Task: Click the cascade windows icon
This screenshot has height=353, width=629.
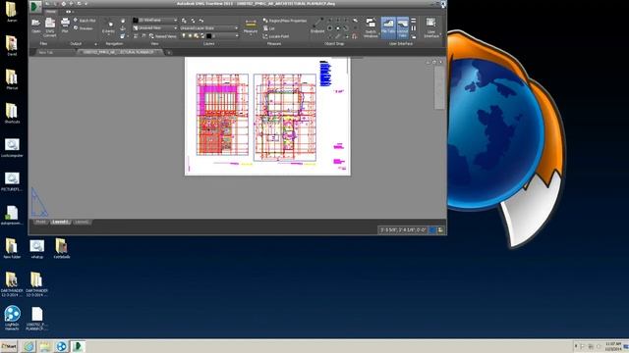Action: tap(414, 36)
